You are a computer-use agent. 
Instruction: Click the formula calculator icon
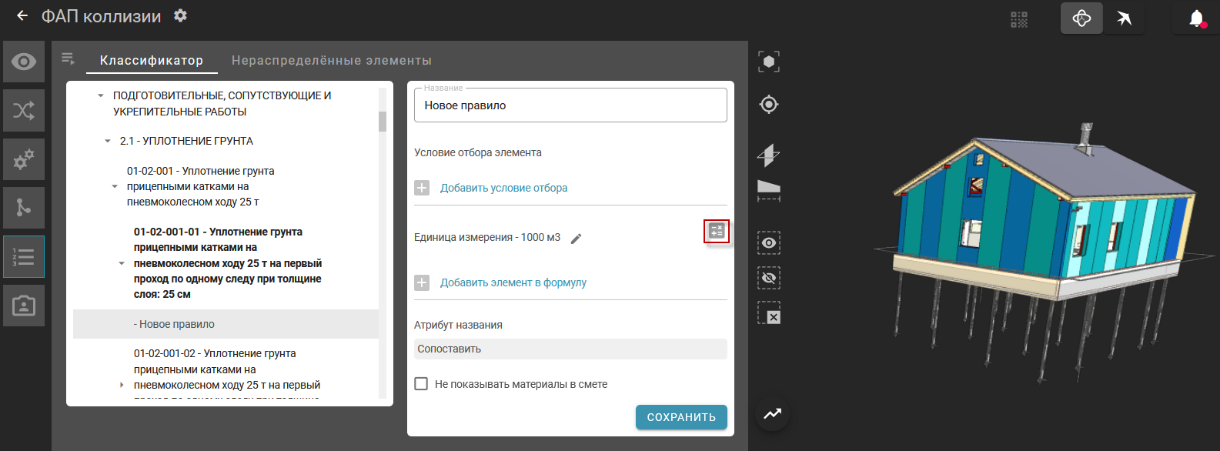(717, 231)
